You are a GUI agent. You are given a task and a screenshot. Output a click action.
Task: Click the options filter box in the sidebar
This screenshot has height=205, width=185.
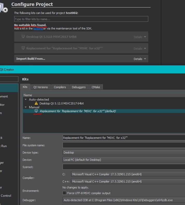pyautogui.click(x=9, y=79)
